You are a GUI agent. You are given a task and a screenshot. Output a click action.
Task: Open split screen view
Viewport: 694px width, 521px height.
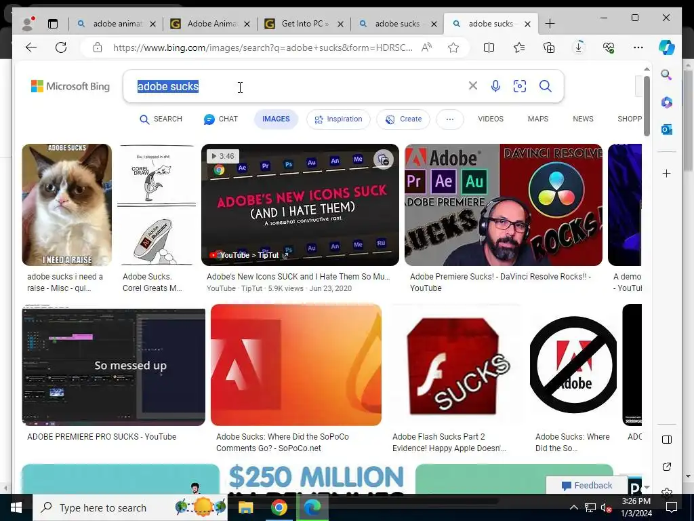[489, 47]
